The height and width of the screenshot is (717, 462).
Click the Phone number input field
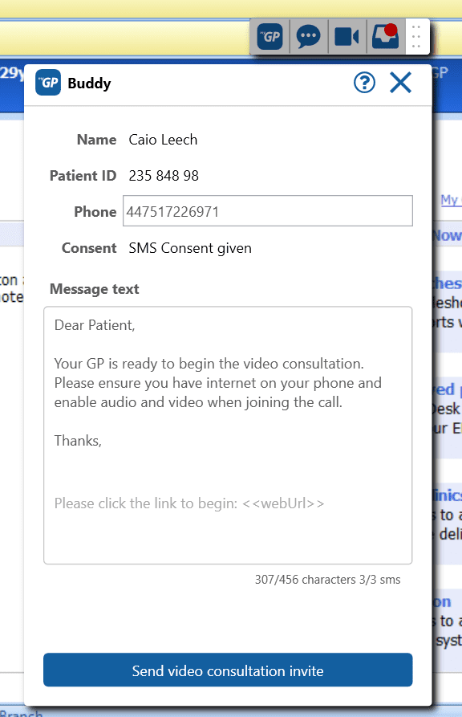pos(268,211)
